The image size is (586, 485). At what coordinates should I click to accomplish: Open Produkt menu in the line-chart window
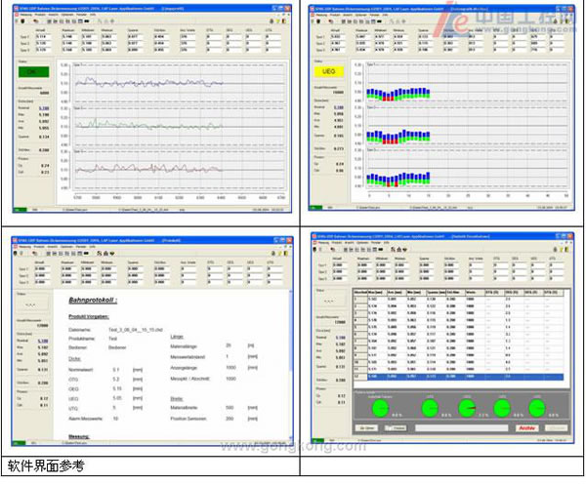(40, 15)
